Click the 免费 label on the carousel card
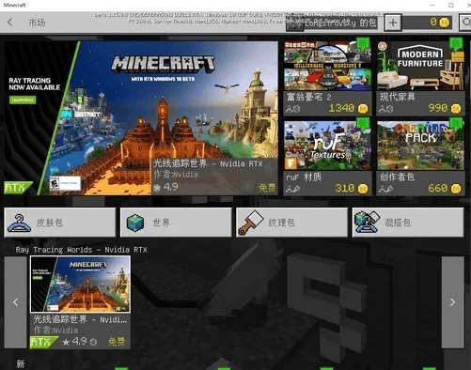 click(x=117, y=342)
